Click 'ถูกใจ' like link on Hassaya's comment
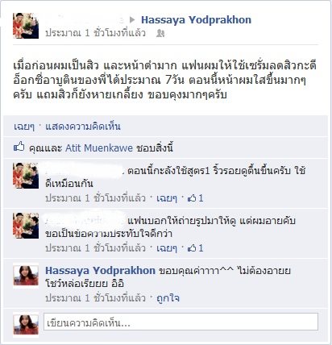 (x=168, y=298)
